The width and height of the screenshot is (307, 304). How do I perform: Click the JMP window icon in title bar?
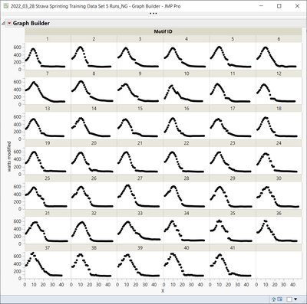[6, 6]
